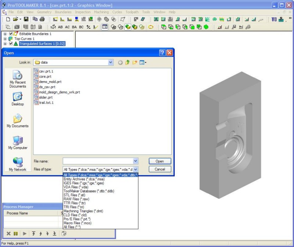Open the File name dropdown arrow
Image resolution: width=294 pixels, height=247 pixels.
(x=135, y=161)
